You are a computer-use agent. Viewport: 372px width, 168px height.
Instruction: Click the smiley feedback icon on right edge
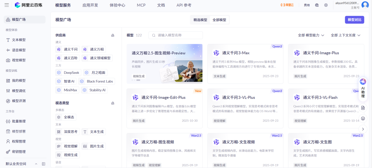(363, 119)
